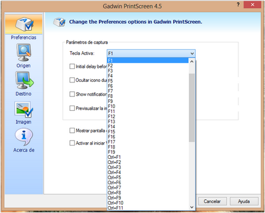Click the Cancelar button
The image size is (265, 213).
click(212, 201)
